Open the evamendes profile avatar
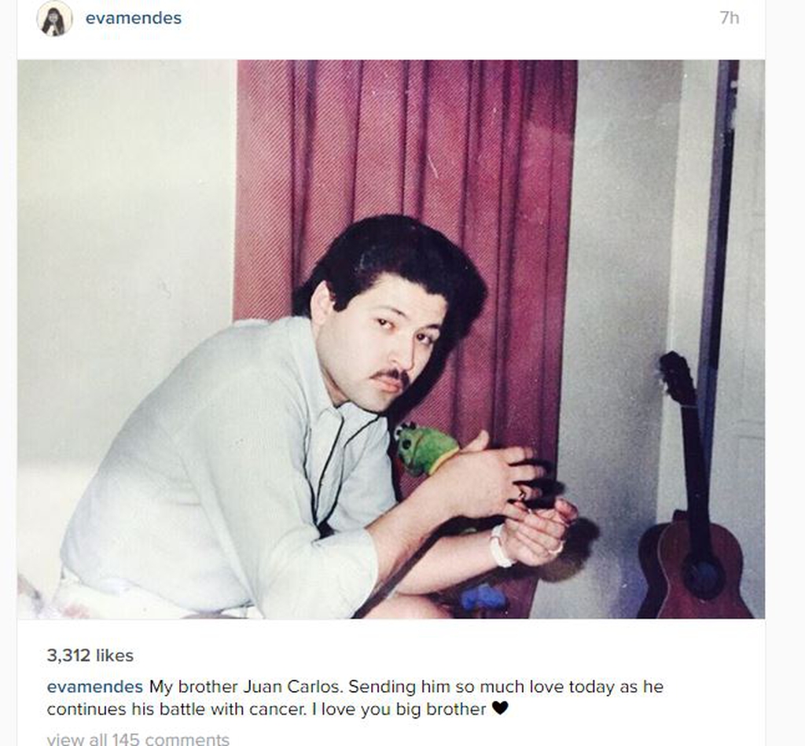The width and height of the screenshot is (805, 746). (x=54, y=19)
